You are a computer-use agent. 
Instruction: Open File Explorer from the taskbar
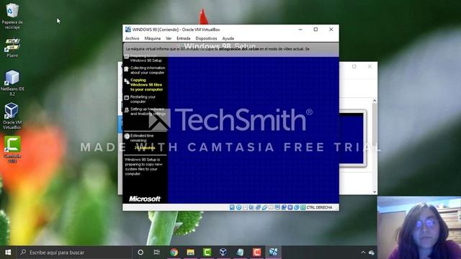190,253
